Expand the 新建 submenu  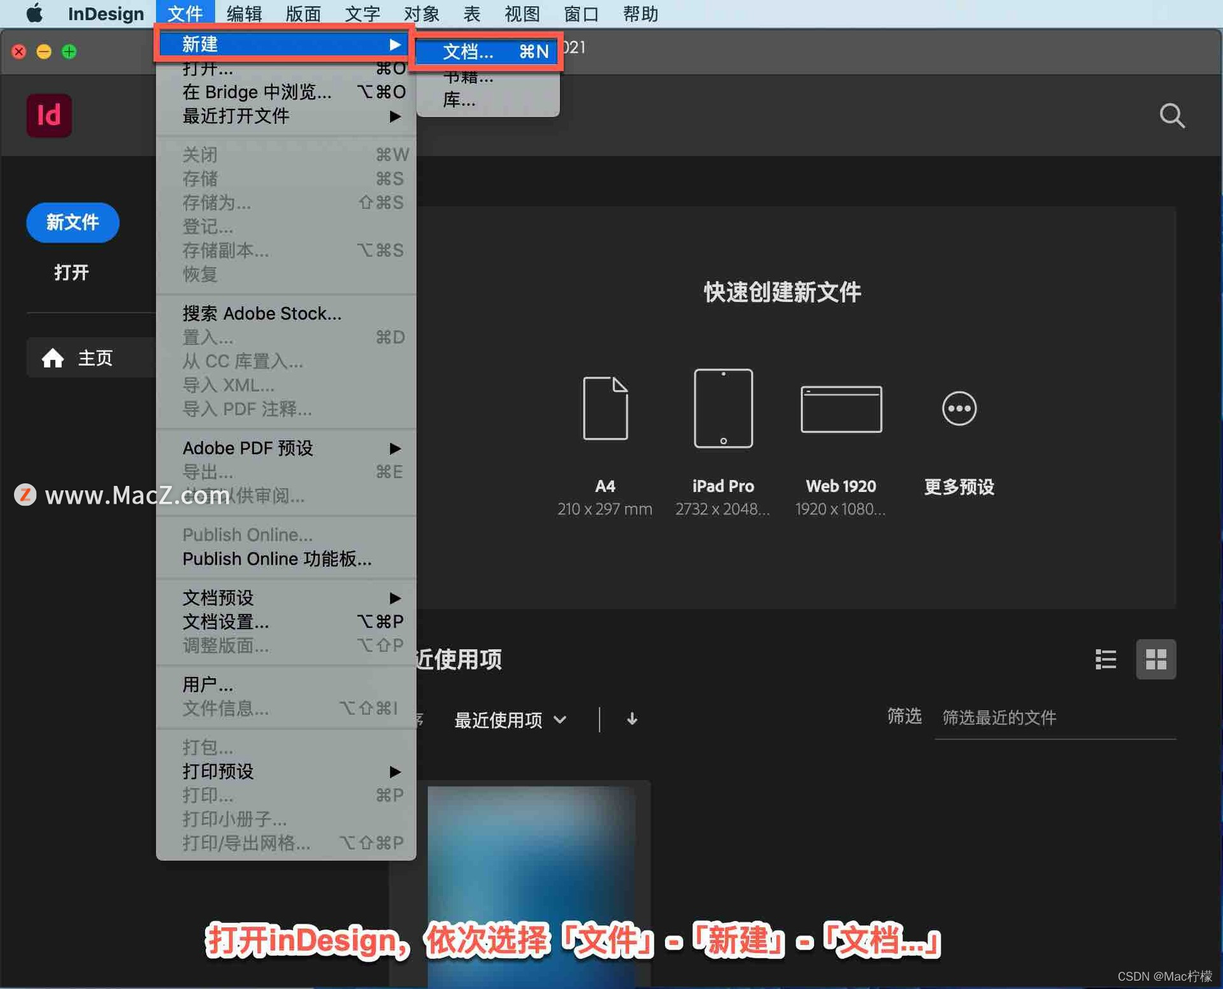point(283,44)
